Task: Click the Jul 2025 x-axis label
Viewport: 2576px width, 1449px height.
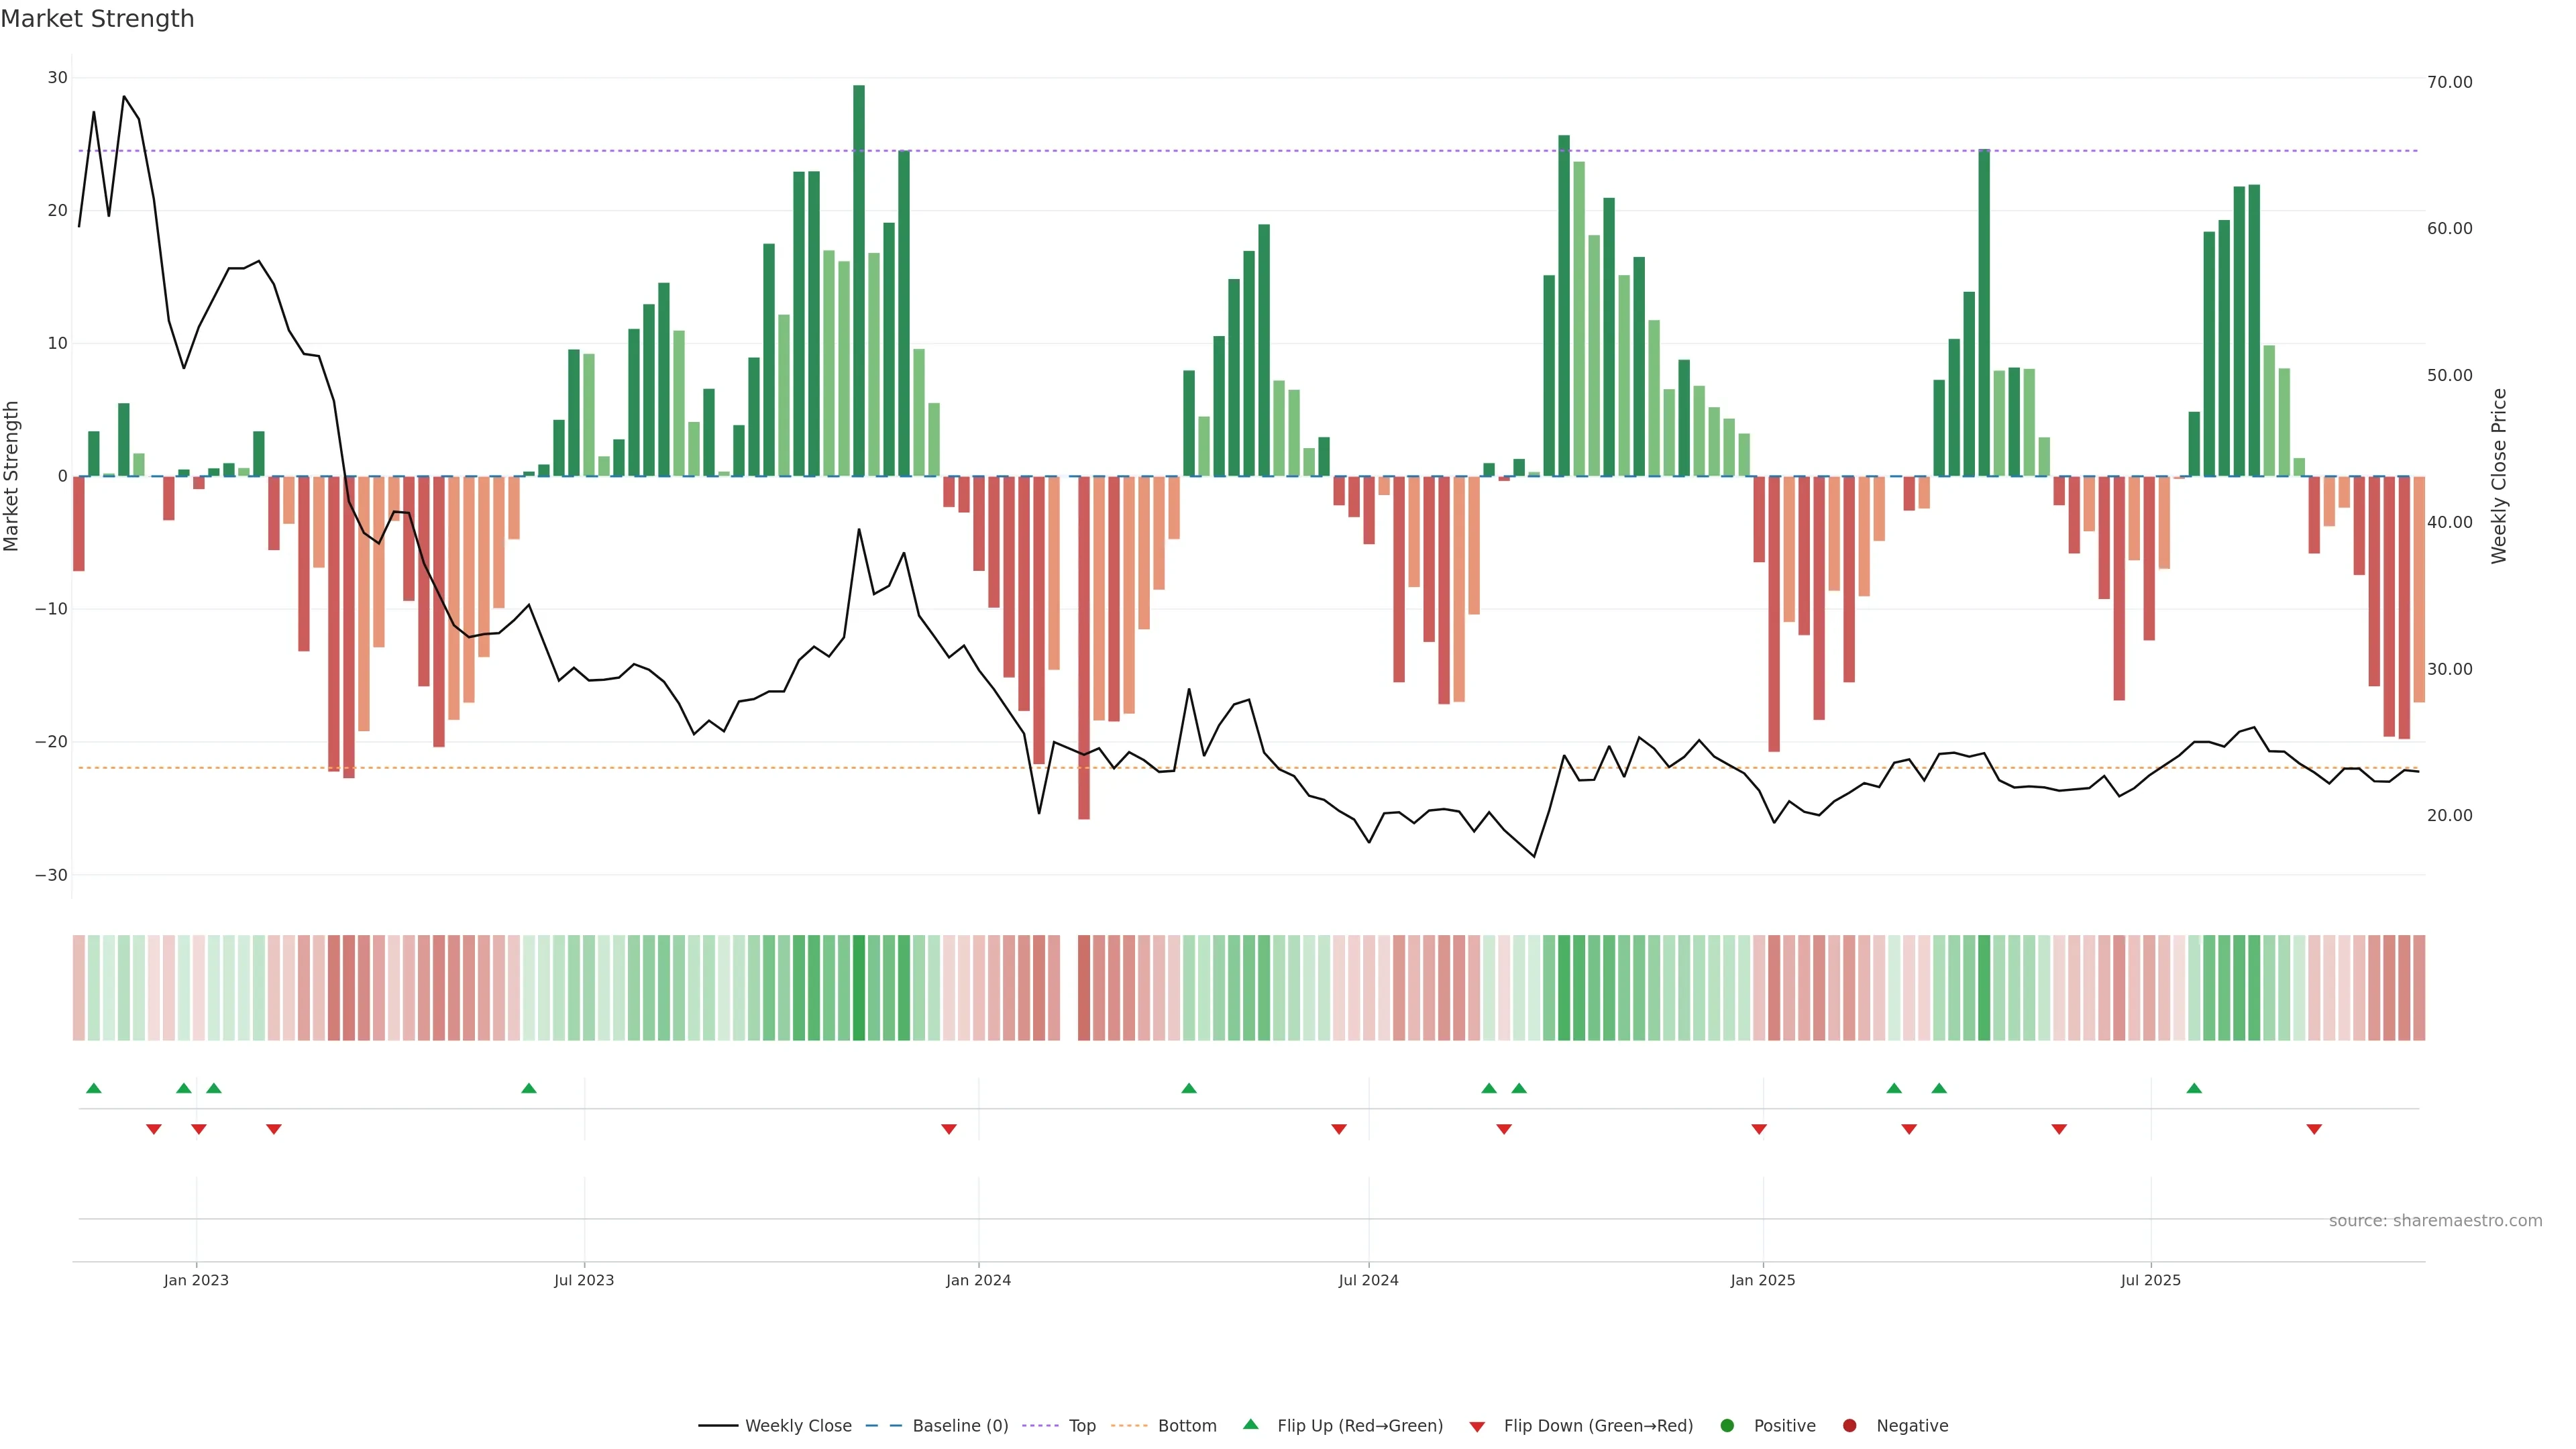Action: [x=2150, y=1280]
